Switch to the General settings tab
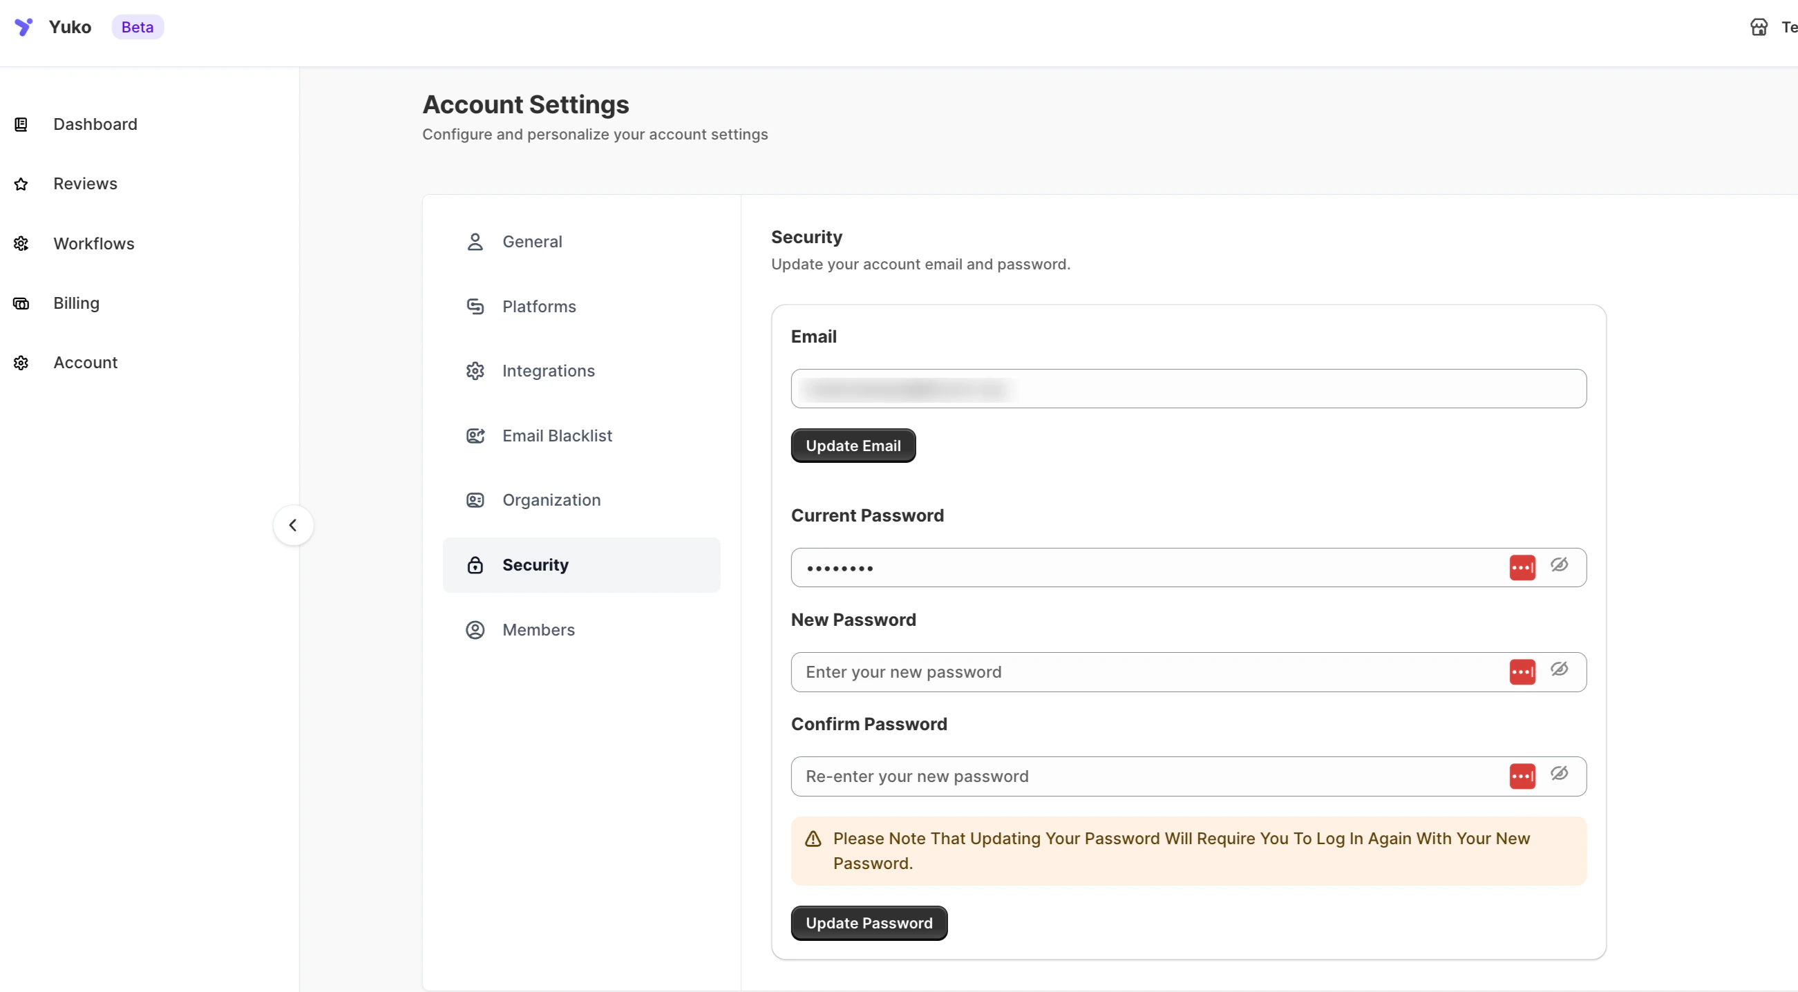The image size is (1798, 992). pyautogui.click(x=581, y=242)
